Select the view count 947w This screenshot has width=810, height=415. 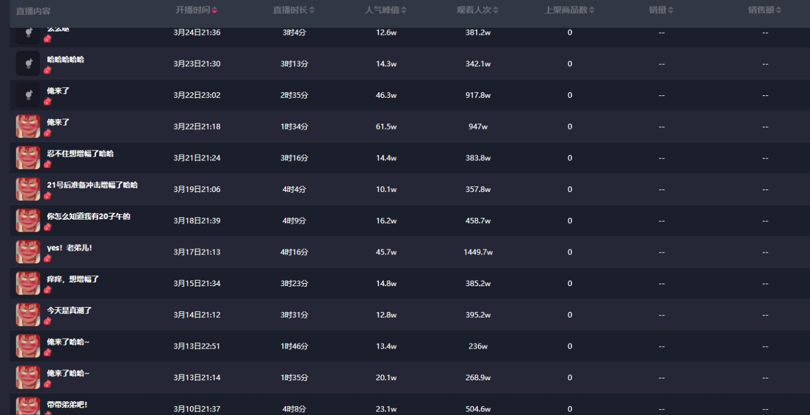click(x=478, y=126)
